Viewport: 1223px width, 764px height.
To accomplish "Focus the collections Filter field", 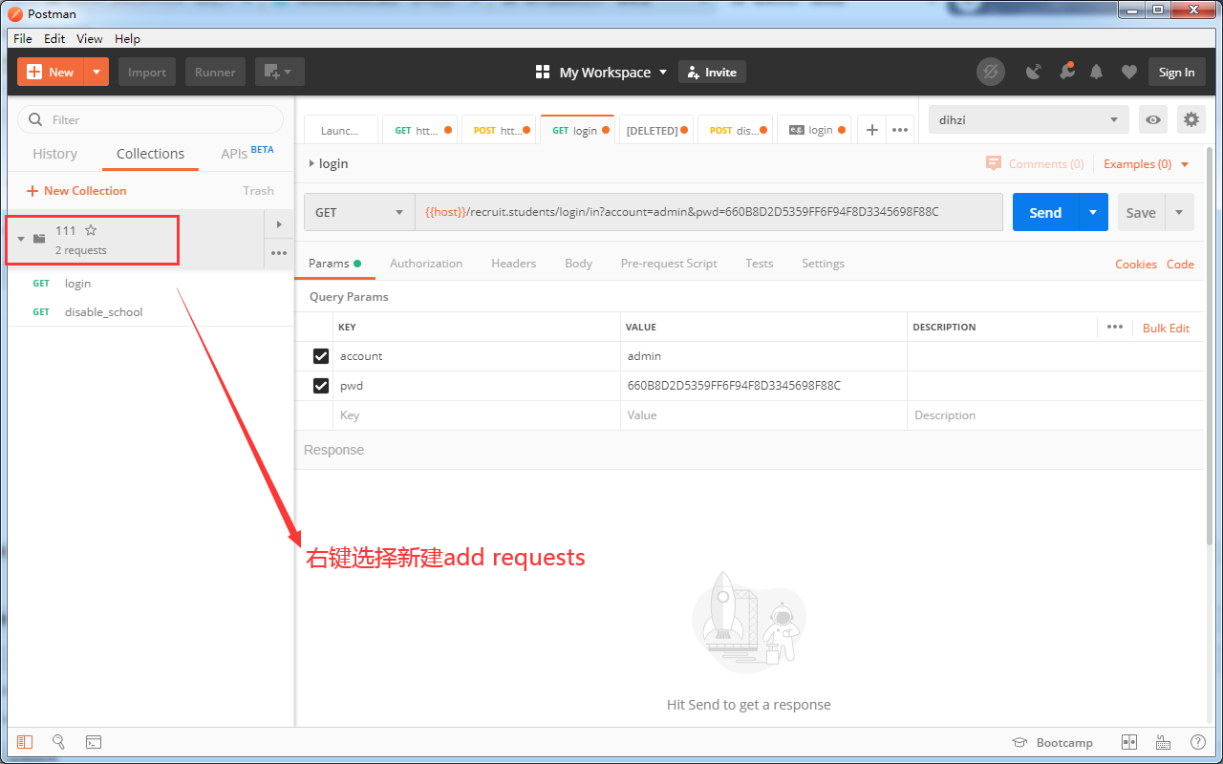I will click(151, 119).
